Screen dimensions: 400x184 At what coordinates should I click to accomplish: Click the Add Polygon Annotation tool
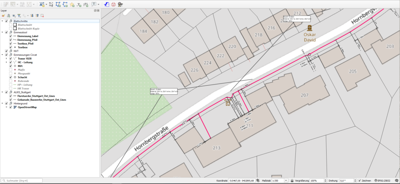tap(58, 5)
